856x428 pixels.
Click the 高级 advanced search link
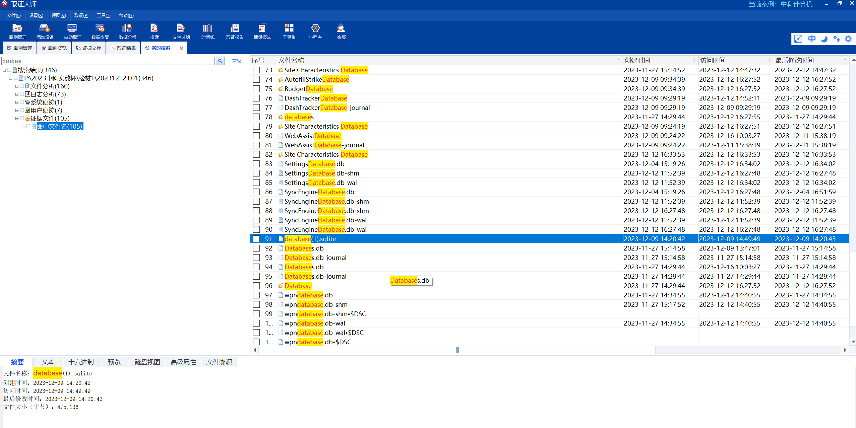pyautogui.click(x=236, y=61)
